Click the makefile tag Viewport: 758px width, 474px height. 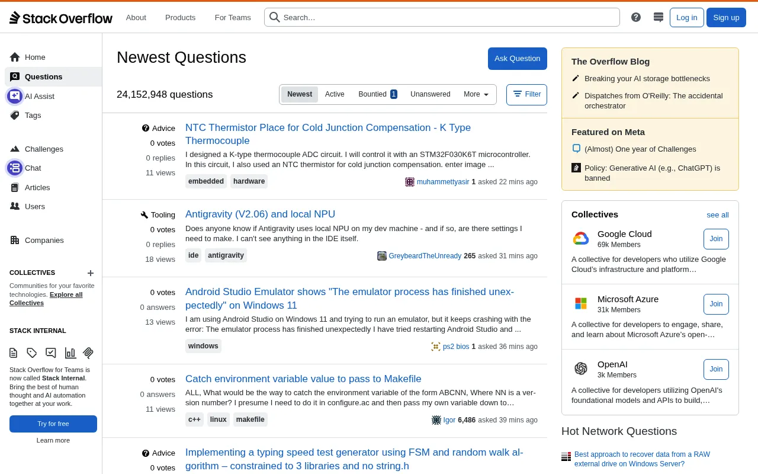click(x=250, y=419)
